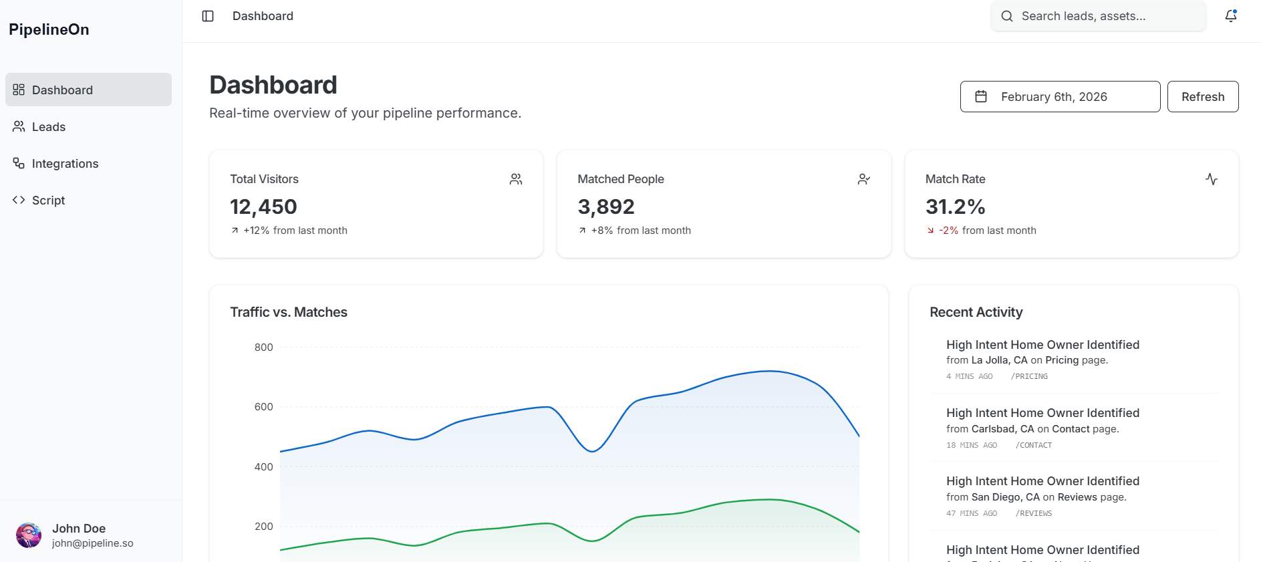Viewport: 1261px width, 562px height.
Task: Open the Integrations page
Action: [x=65, y=164]
